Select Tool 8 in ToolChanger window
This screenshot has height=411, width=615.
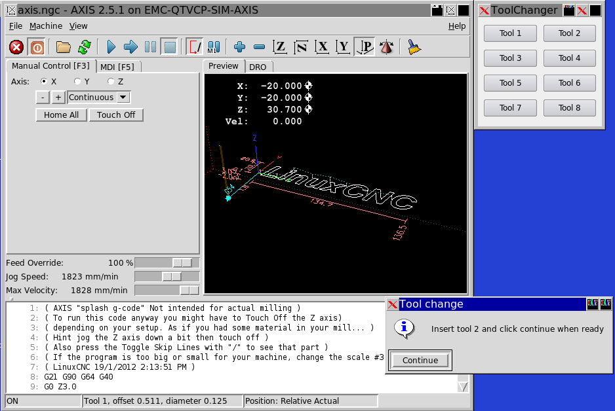(x=570, y=107)
